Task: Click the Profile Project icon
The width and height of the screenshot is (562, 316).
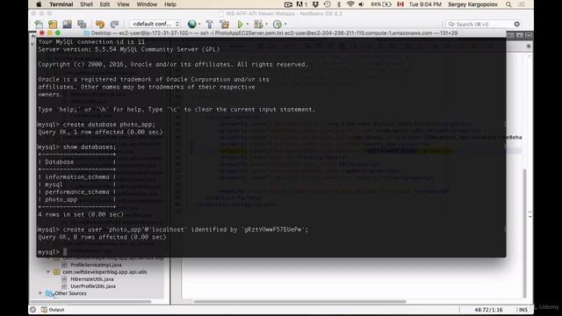Action: (x=277, y=24)
